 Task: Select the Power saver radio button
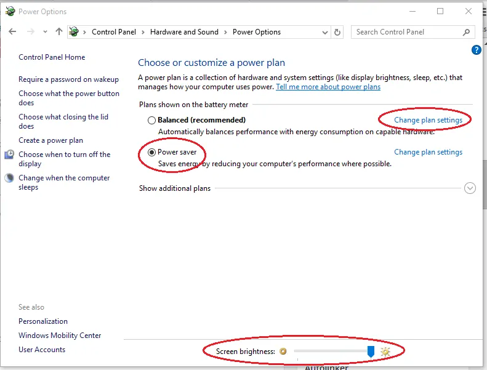[x=151, y=152]
